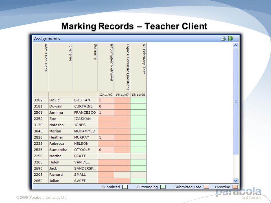Select surname CURTAINE
The width and height of the screenshot is (271, 203).
click(86, 106)
